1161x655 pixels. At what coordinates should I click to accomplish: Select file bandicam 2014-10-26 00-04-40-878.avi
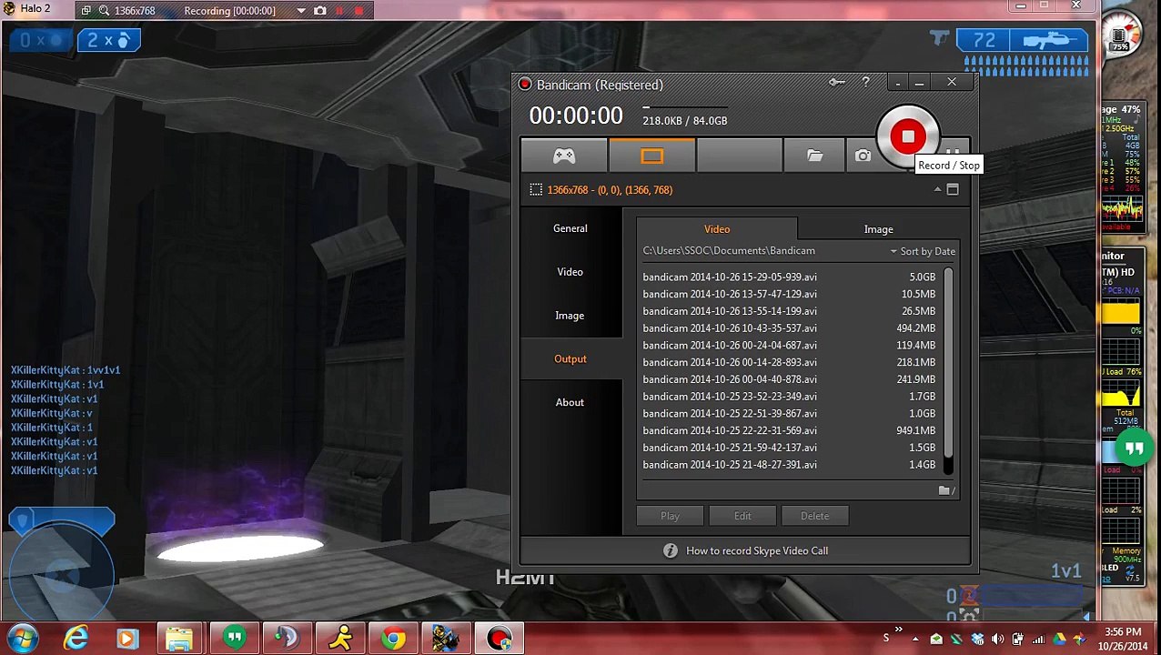pos(789,379)
